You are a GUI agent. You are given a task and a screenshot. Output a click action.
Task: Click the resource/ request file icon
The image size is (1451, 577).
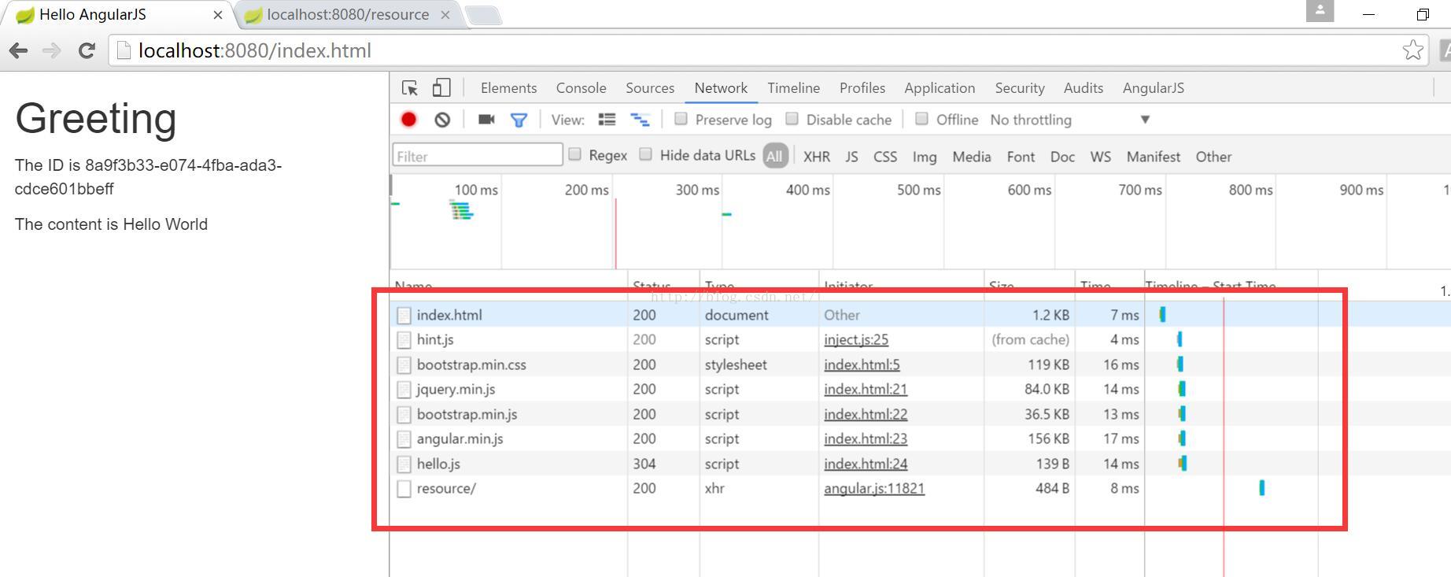click(x=404, y=489)
